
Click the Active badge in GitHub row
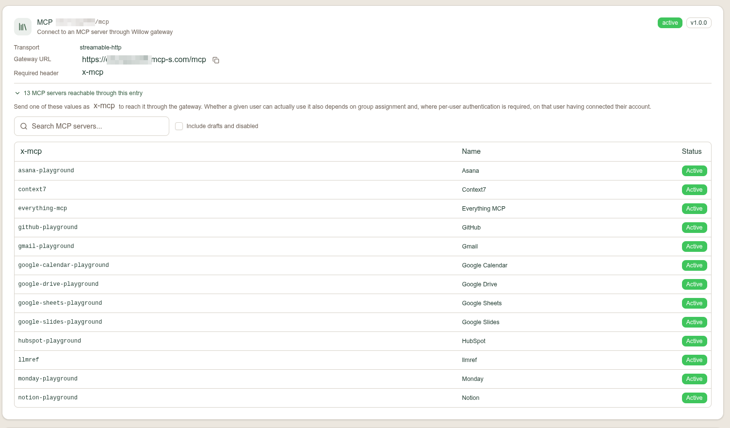click(x=694, y=228)
